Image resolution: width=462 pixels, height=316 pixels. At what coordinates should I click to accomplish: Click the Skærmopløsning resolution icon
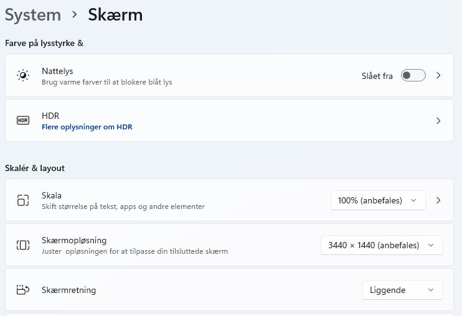pos(23,245)
